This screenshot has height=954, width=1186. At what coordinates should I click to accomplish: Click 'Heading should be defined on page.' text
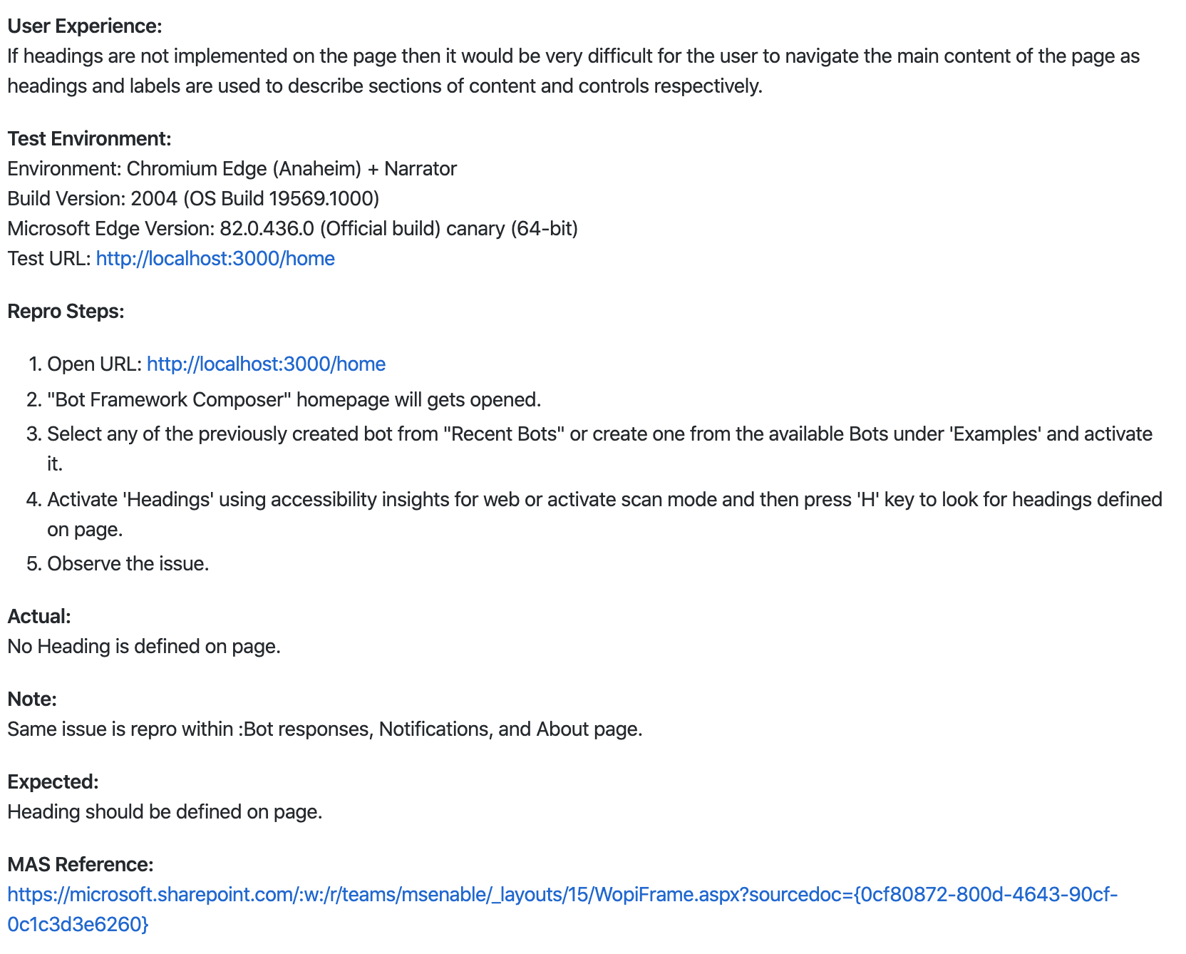165,812
